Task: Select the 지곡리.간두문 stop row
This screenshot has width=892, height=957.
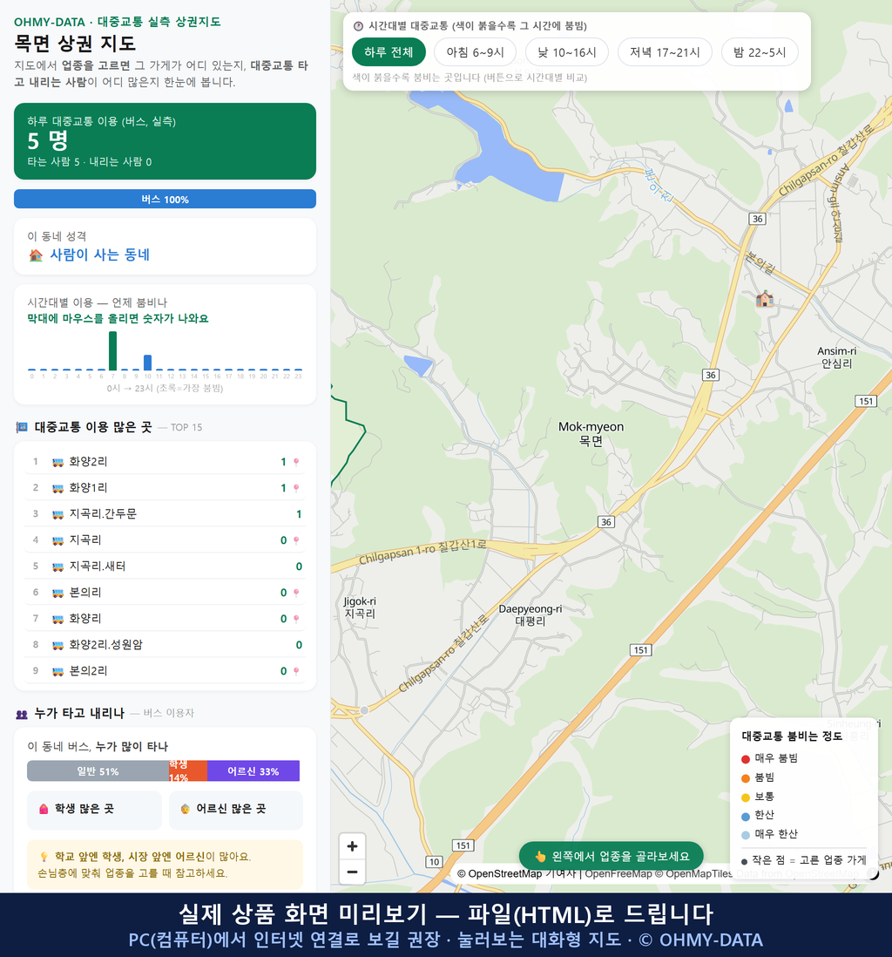Action: [x=165, y=514]
